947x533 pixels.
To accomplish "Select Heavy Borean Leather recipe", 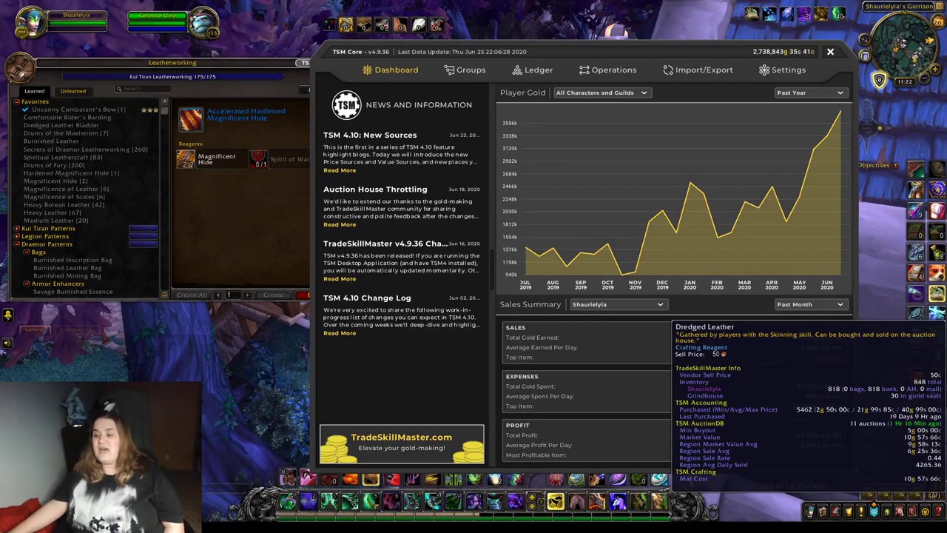I will pyautogui.click(x=64, y=205).
